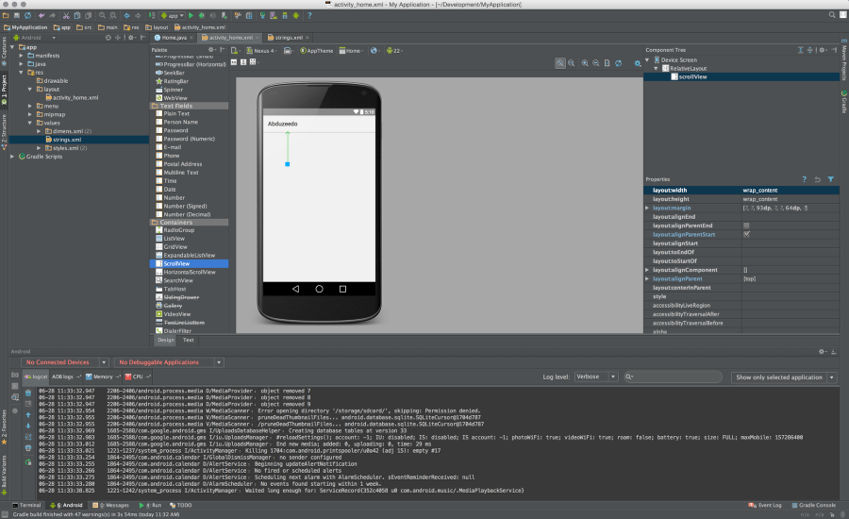Viewport: 849px width, 519px height.
Task: Expand Gradle Scripts node
Action: [12, 157]
